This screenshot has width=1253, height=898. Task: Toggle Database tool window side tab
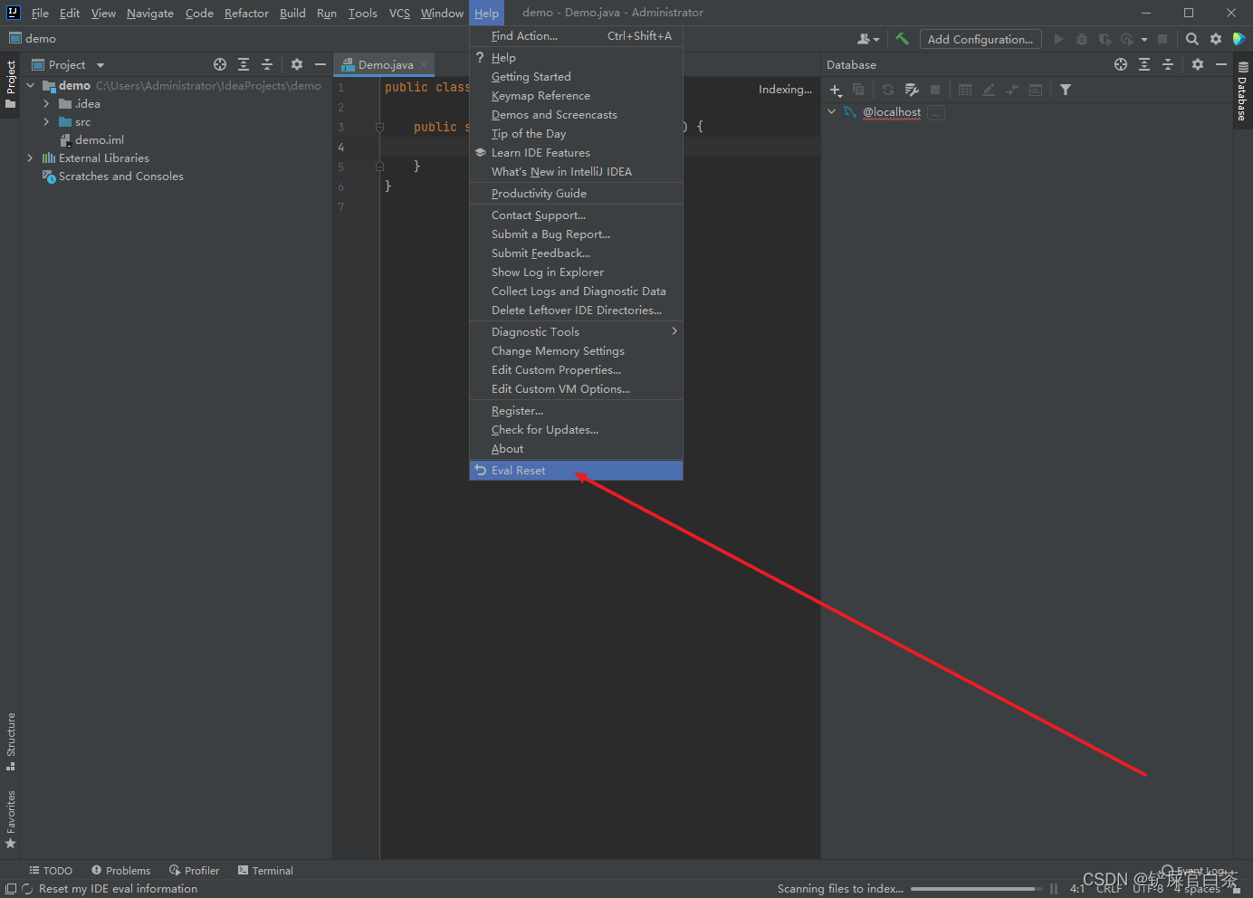coord(1243,91)
